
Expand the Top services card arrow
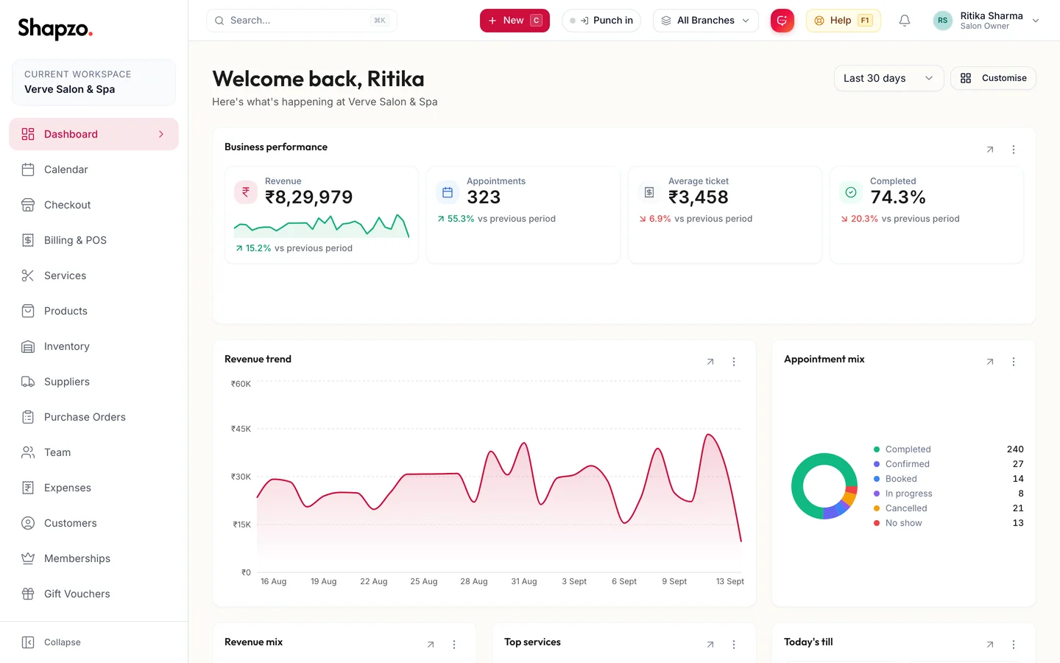pyautogui.click(x=710, y=645)
